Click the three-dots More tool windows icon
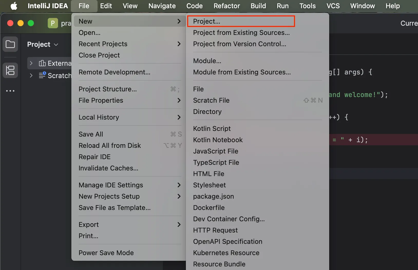The height and width of the screenshot is (270, 418). (x=10, y=91)
